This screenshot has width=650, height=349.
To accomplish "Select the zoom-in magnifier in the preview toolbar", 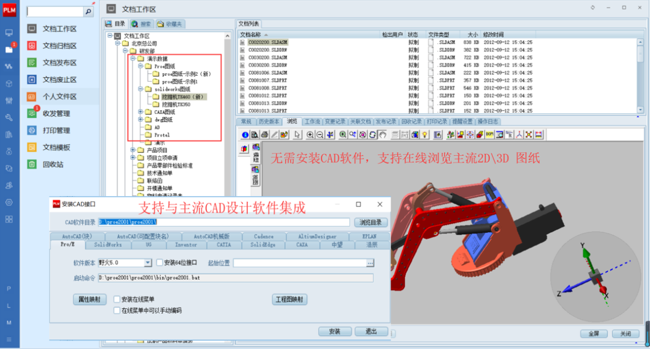I will 311,134.
